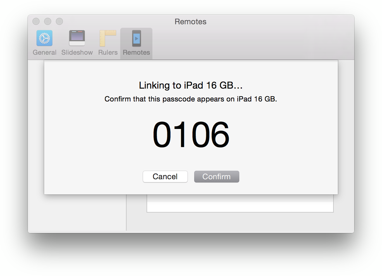382x276 pixels.
Task: Confirm the 0106 passcode
Action: (x=217, y=177)
